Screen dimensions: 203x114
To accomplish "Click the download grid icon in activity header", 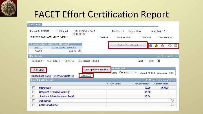I will click(x=150, y=80).
